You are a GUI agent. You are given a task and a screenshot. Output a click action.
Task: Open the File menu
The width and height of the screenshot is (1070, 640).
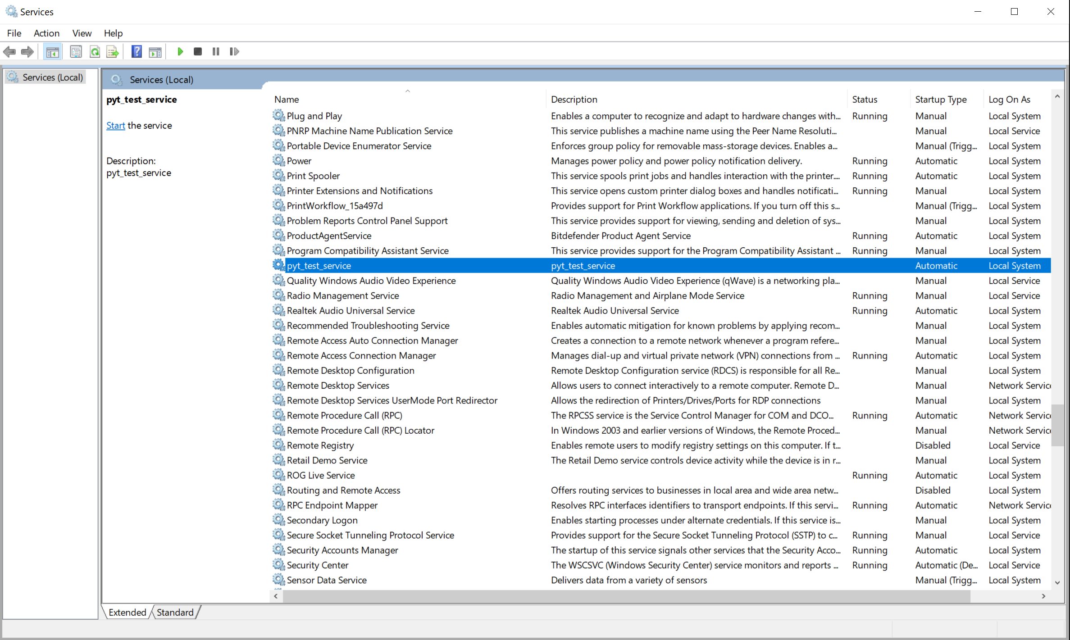[14, 33]
